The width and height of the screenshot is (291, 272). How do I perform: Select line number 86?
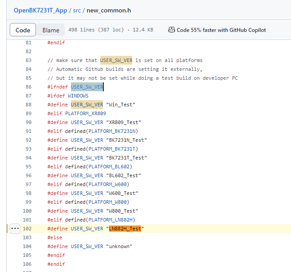28,87
